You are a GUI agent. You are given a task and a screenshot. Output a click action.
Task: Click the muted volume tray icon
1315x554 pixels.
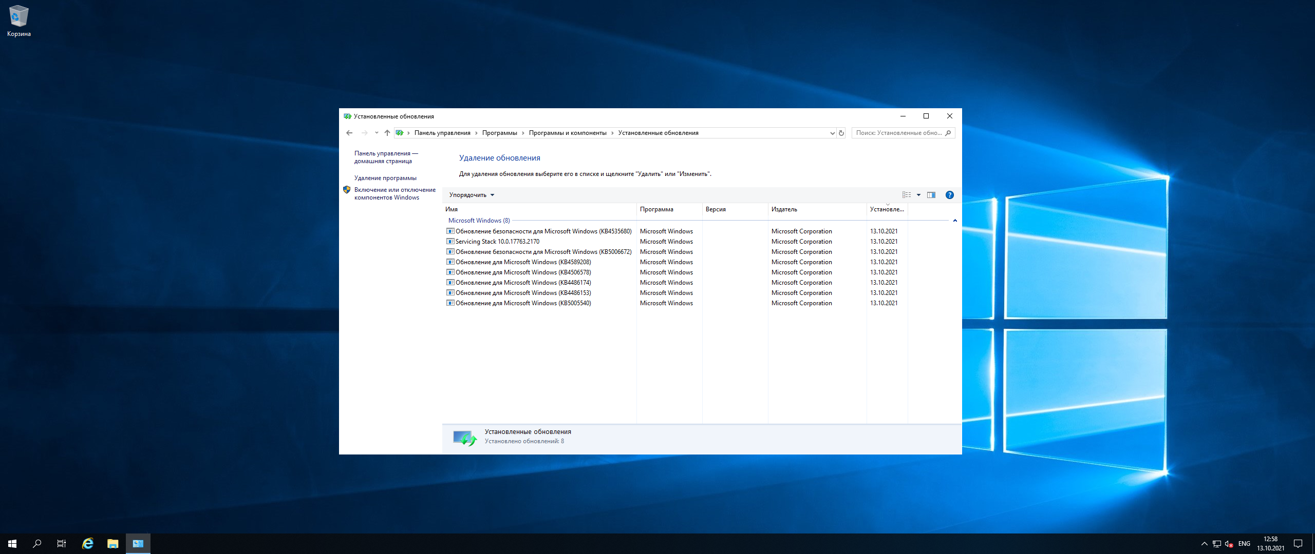(1229, 544)
